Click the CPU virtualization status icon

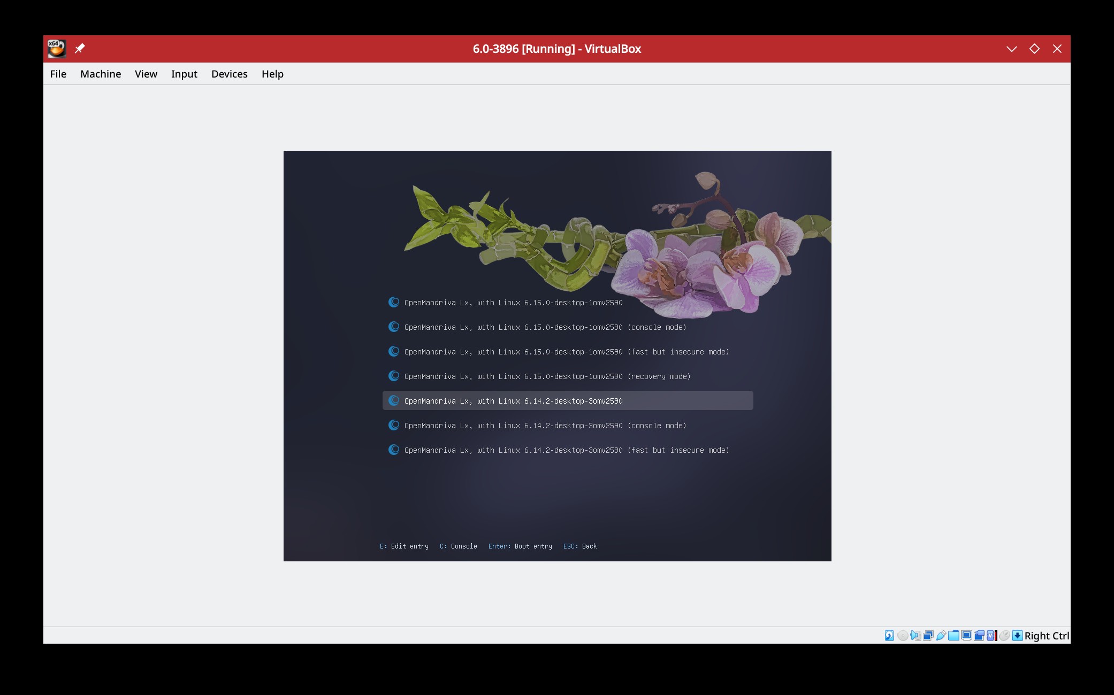[x=992, y=635]
